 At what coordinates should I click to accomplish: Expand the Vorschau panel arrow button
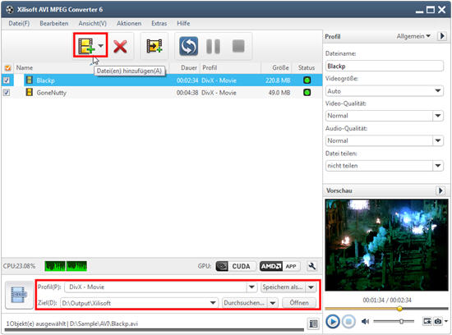440,190
